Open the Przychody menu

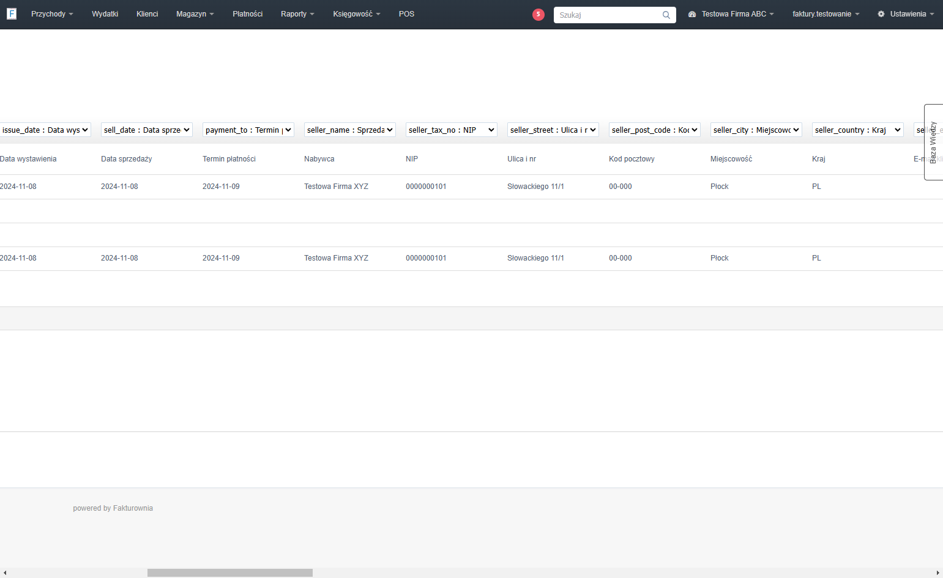(52, 14)
